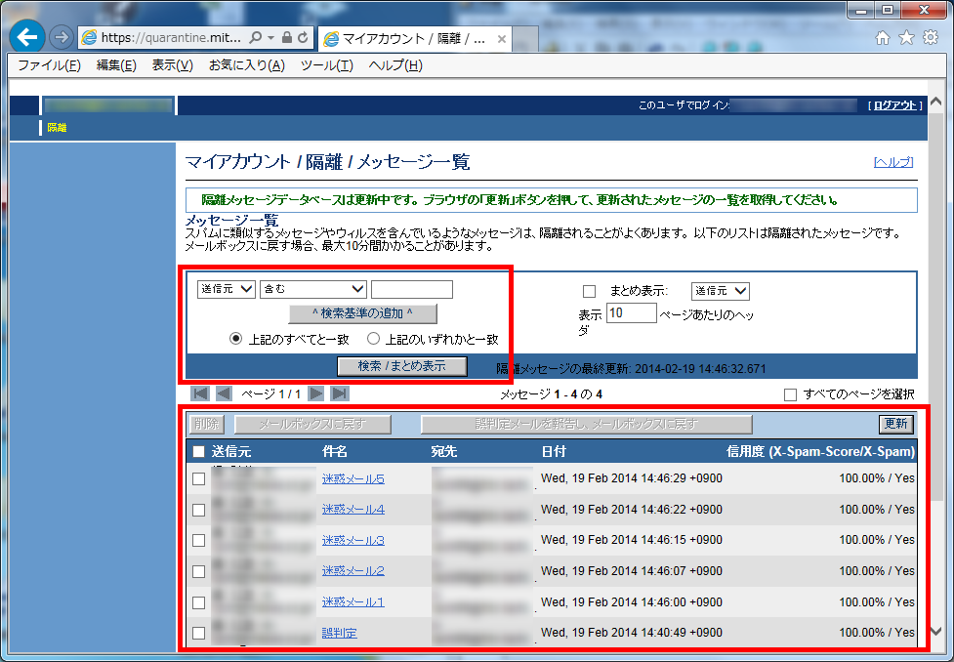Click the 更新 button
The image size is (954, 662).
pos(895,424)
